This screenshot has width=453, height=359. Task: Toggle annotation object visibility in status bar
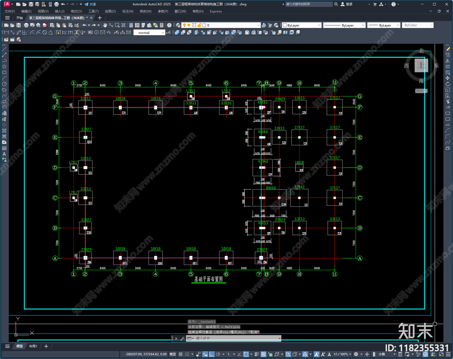(317, 354)
